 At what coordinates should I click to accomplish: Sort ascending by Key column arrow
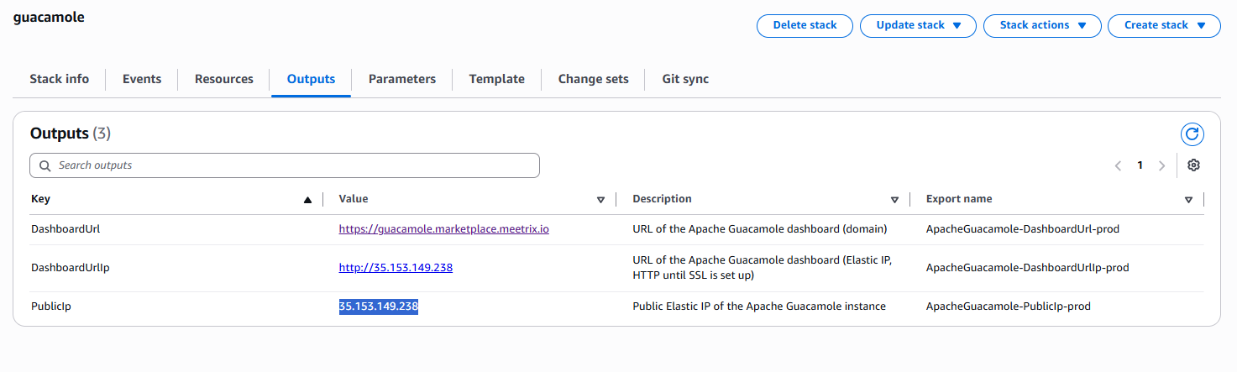[307, 200]
